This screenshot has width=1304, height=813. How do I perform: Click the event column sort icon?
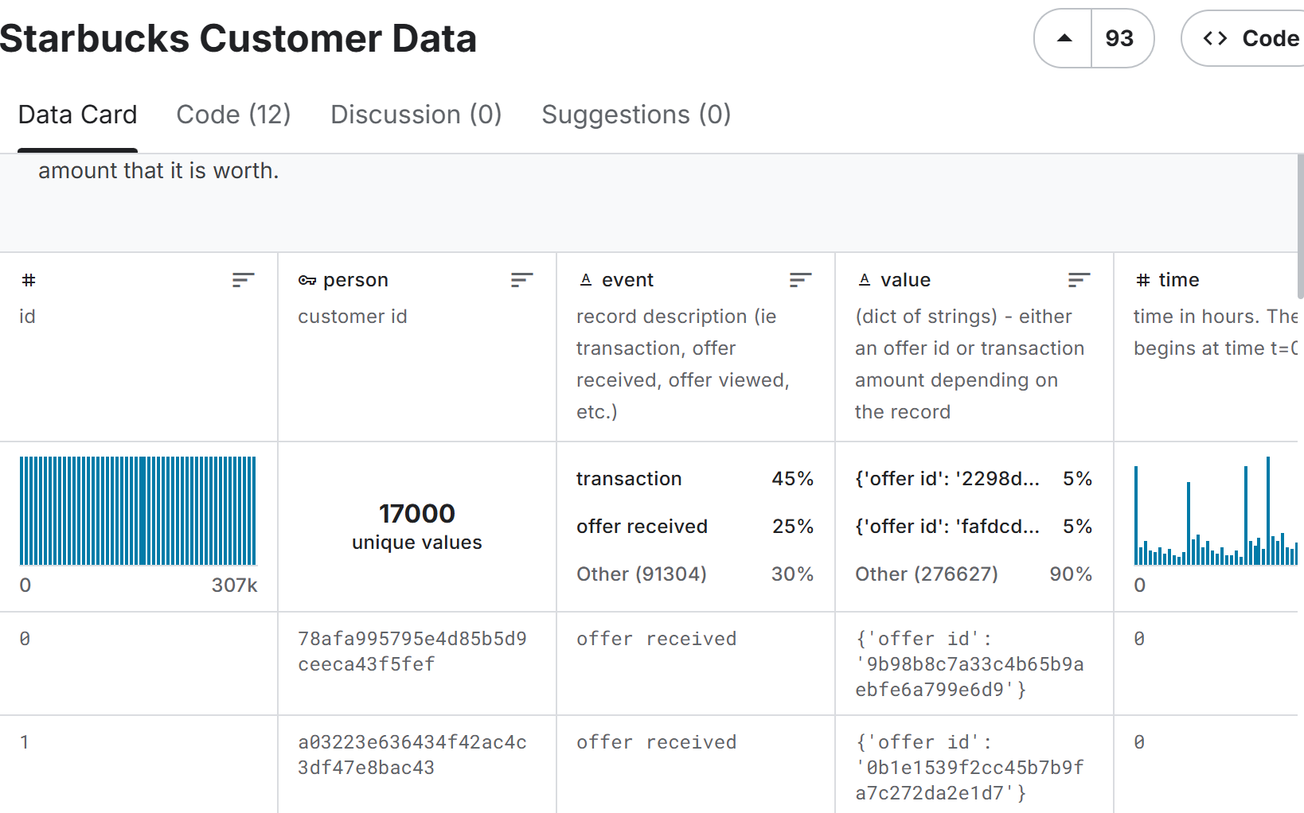coord(800,280)
